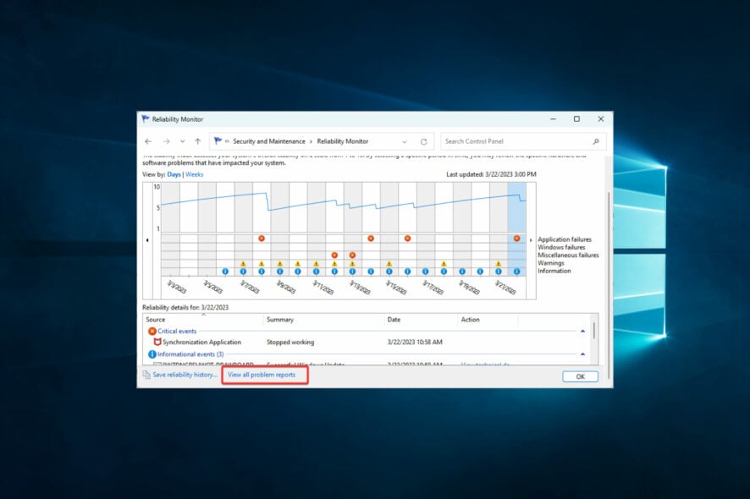
Task: Select miscellaneous failure icon on 3/13/2023
Action: (352, 255)
